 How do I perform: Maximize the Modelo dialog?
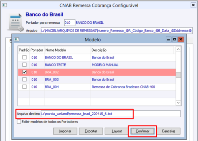click(x=175, y=40)
